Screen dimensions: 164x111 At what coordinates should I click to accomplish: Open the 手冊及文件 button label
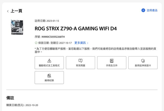pyautogui.click(x=112, y=65)
